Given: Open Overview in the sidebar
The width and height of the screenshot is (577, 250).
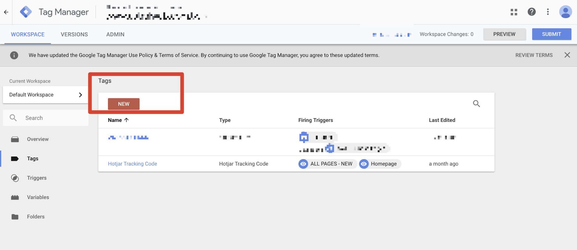Looking at the screenshot, I should pyautogui.click(x=38, y=139).
